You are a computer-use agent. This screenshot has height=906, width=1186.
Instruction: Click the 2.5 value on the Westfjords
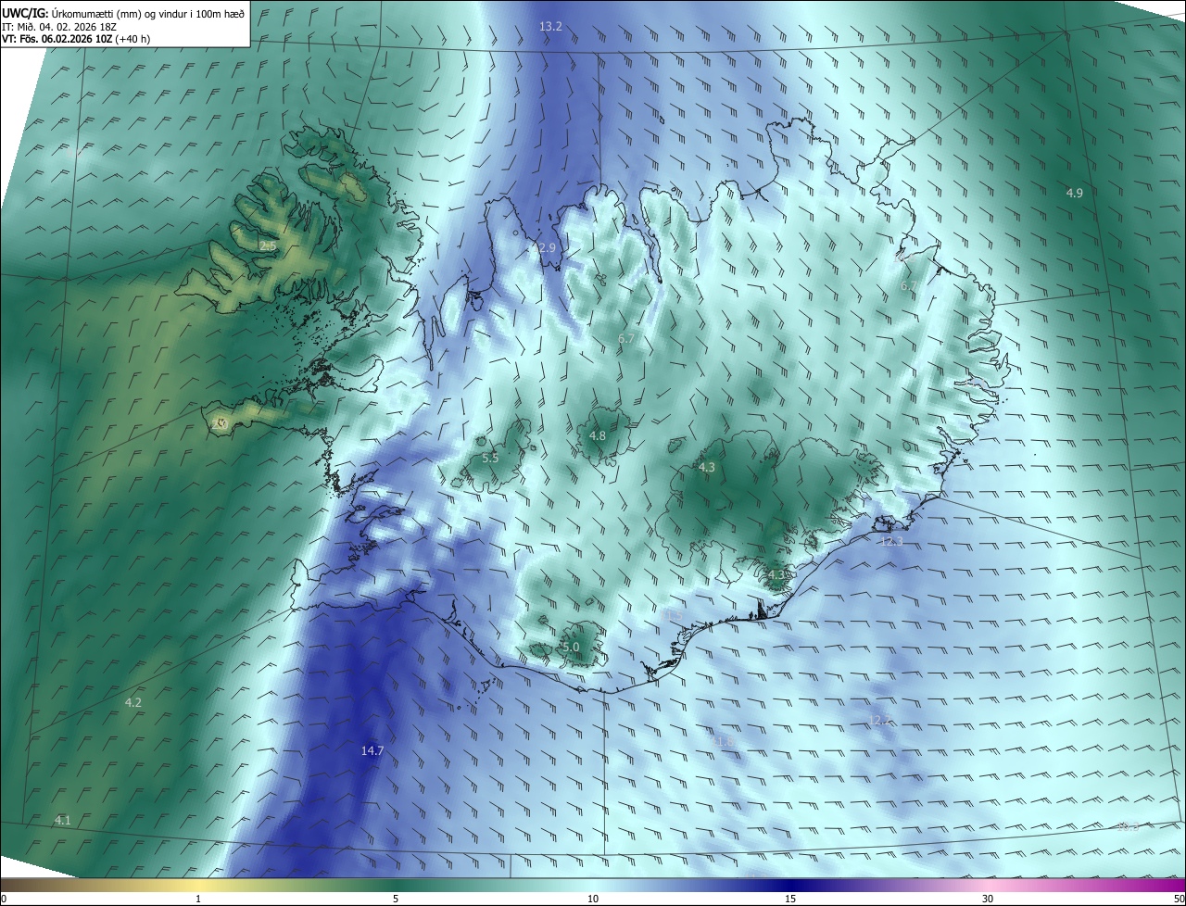(x=267, y=246)
